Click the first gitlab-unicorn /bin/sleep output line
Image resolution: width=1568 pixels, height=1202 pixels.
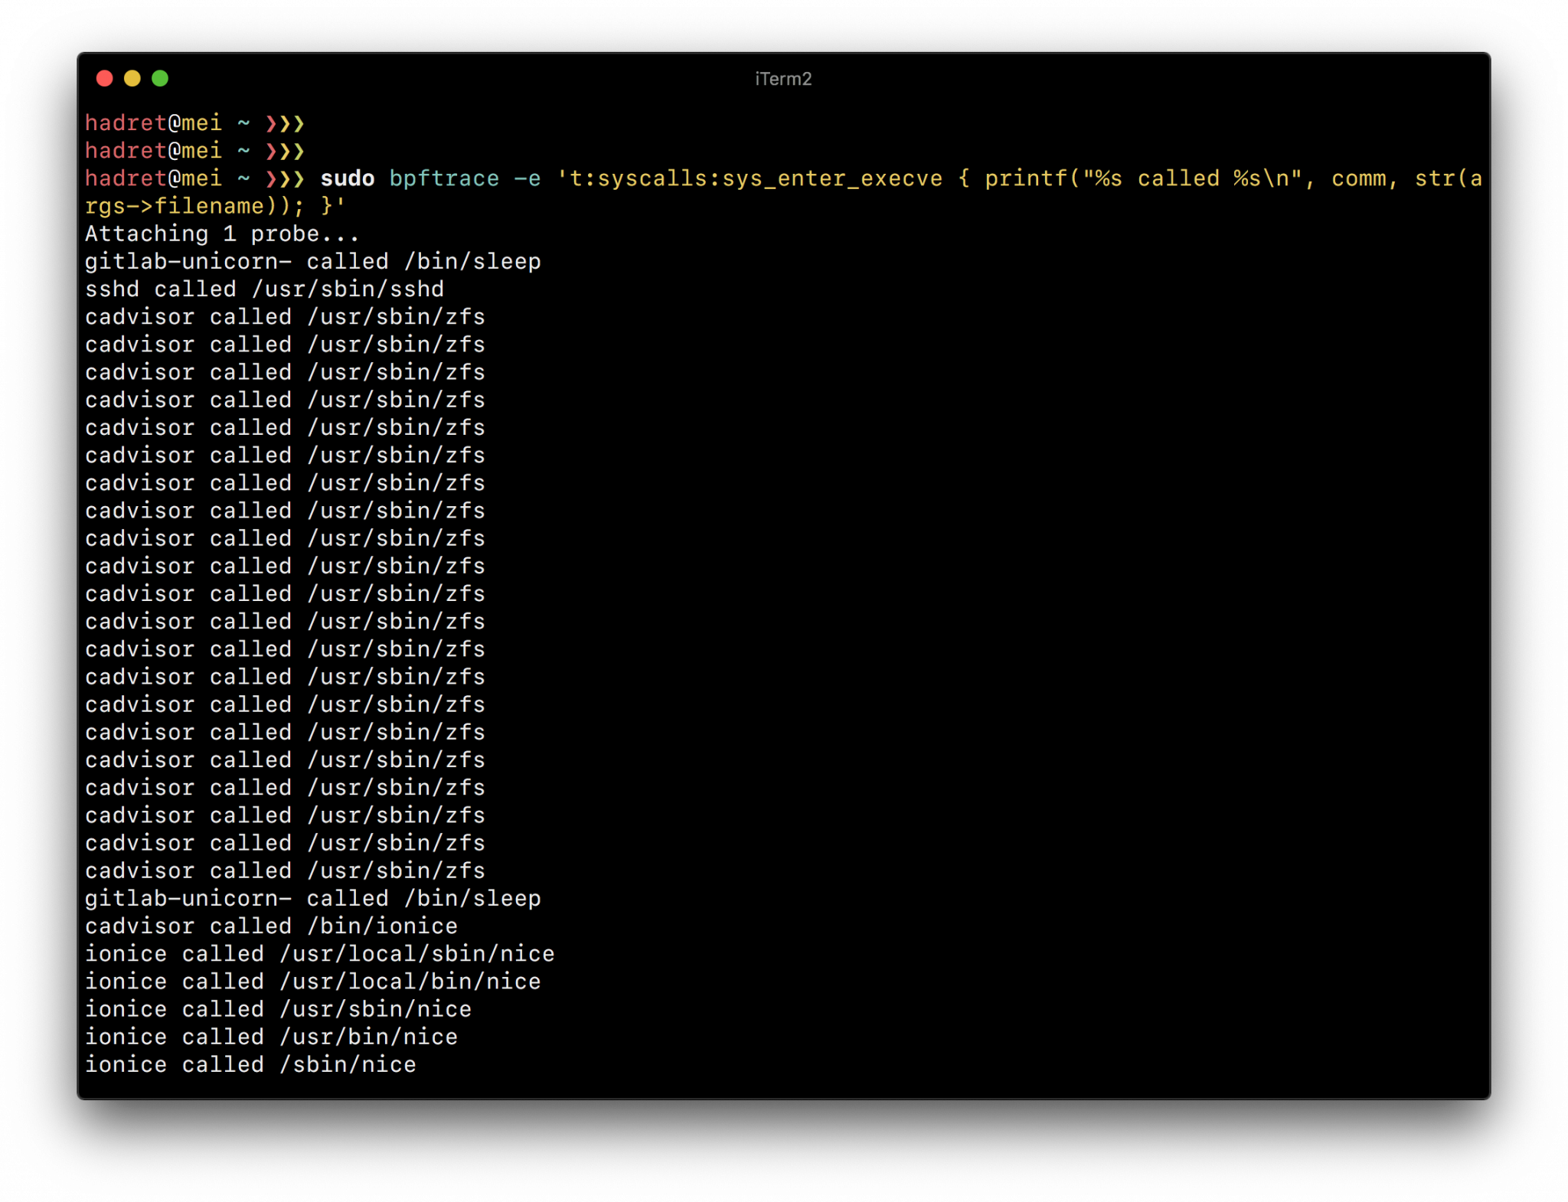(x=312, y=261)
